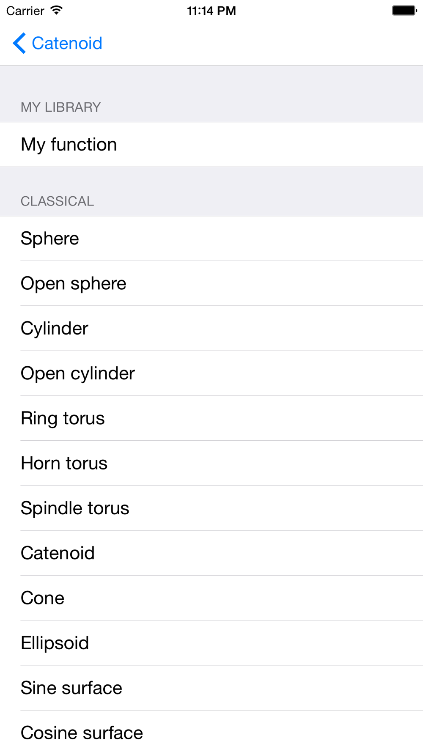Image resolution: width=423 pixels, height=752 pixels.
Task: Pick Catenoid in Classical list
Action: (x=211, y=553)
